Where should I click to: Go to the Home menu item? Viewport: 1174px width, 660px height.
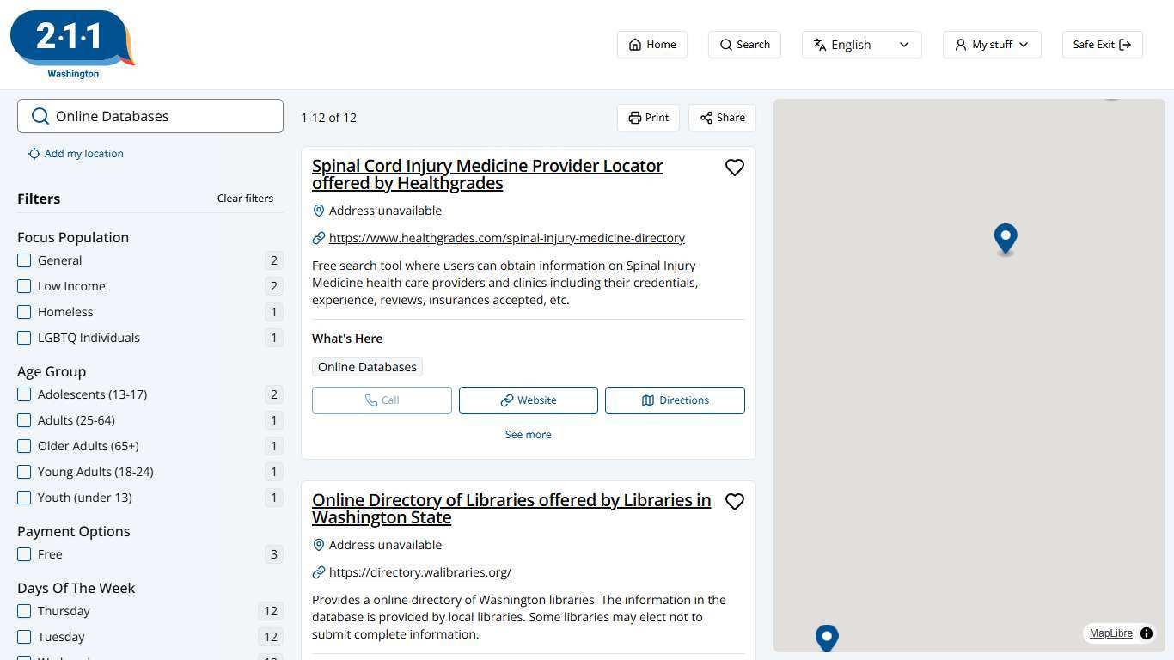coord(651,44)
